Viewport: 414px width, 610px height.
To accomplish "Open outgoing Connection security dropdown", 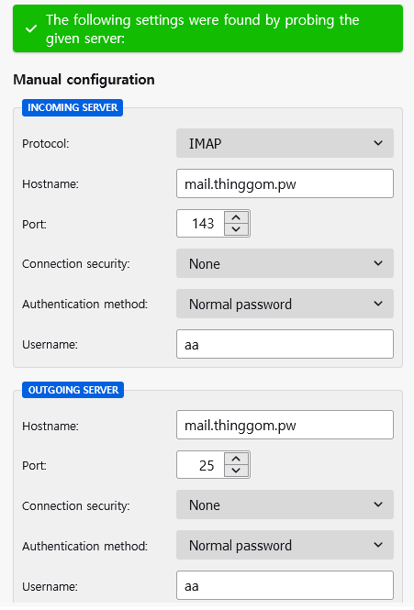I will point(285,505).
